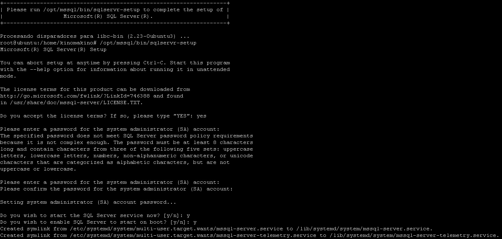Click the "yes" answer to license terms

pyautogui.click(x=201, y=116)
